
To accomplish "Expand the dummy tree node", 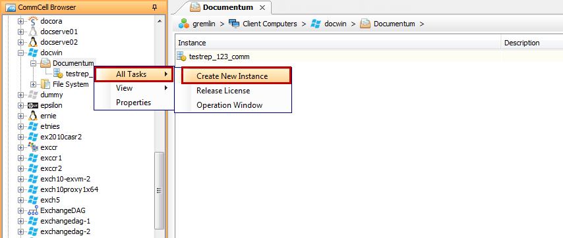I will 21,95.
